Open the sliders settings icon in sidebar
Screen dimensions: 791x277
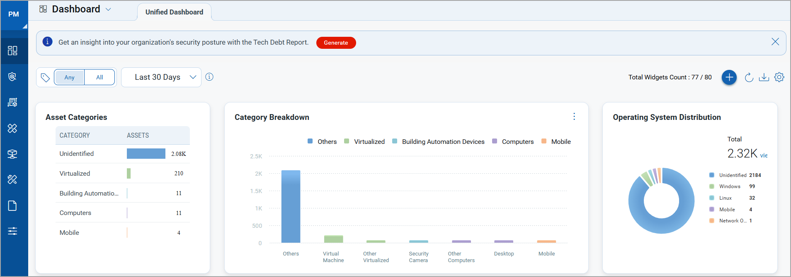coord(12,231)
